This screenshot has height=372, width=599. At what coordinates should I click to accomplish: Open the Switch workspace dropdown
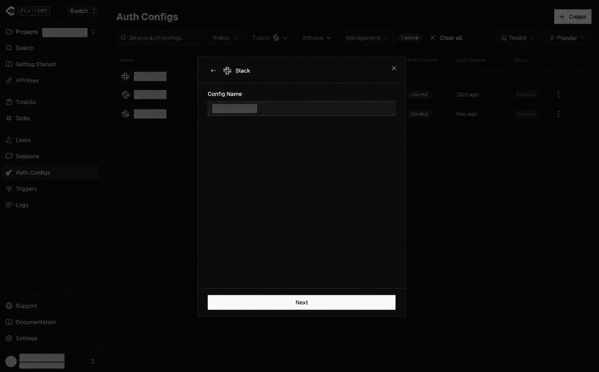pos(83,11)
